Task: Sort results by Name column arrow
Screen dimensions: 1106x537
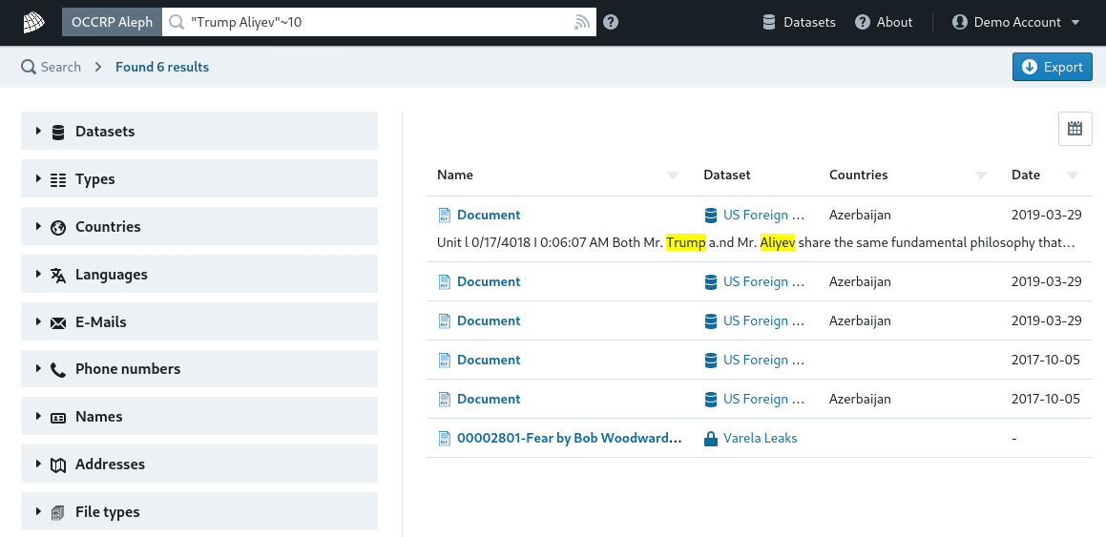Action: [x=673, y=176]
